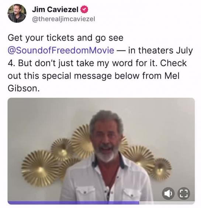
Task: Click the end point of the purple progress
Action: [139, 203]
